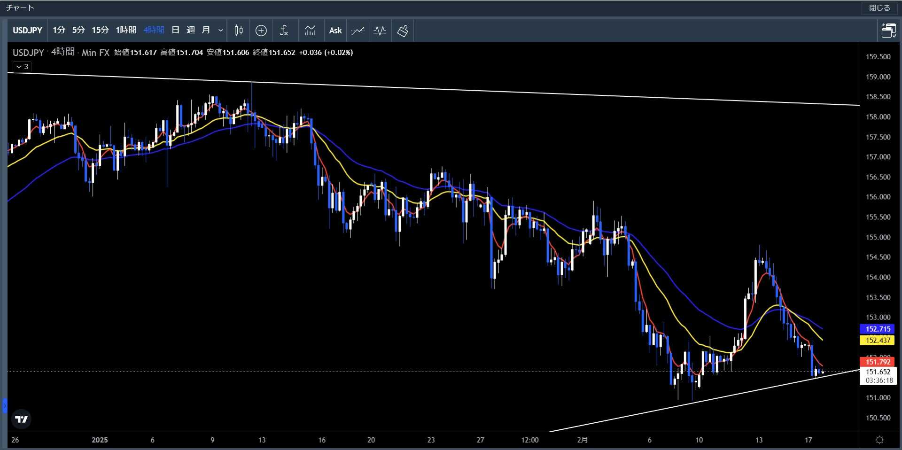902x450 pixels.
Task: Click the 2月 date axis label
Action: click(x=582, y=440)
